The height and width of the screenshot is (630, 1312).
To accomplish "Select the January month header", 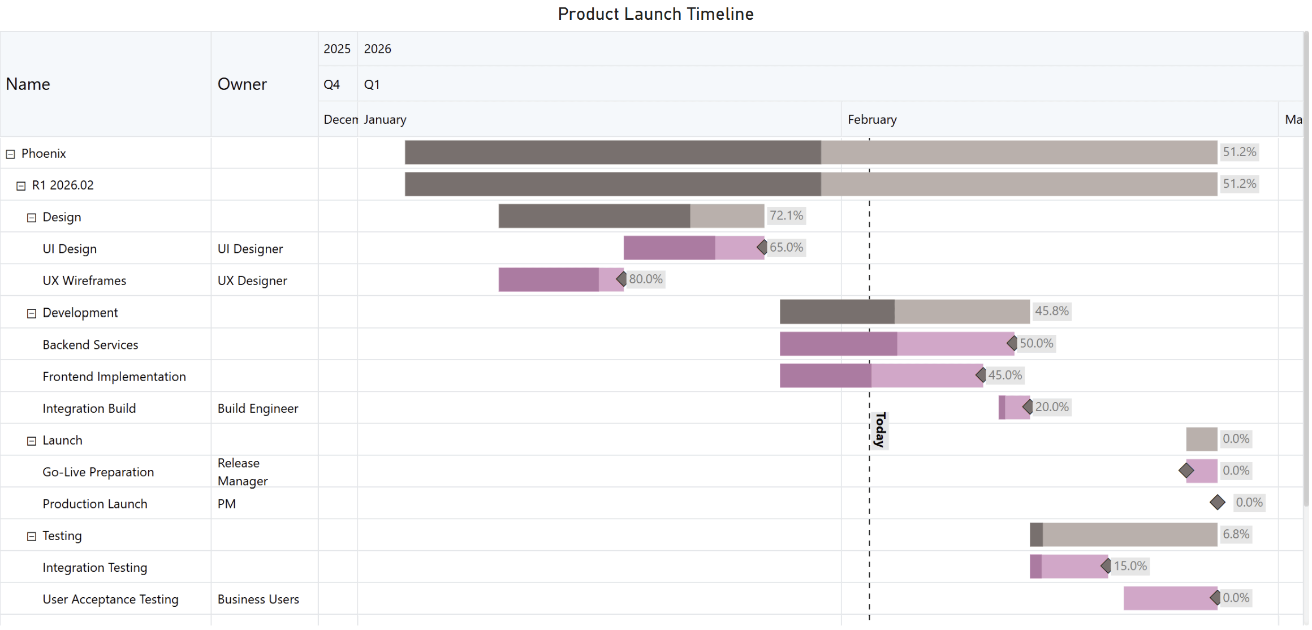I will click(385, 119).
